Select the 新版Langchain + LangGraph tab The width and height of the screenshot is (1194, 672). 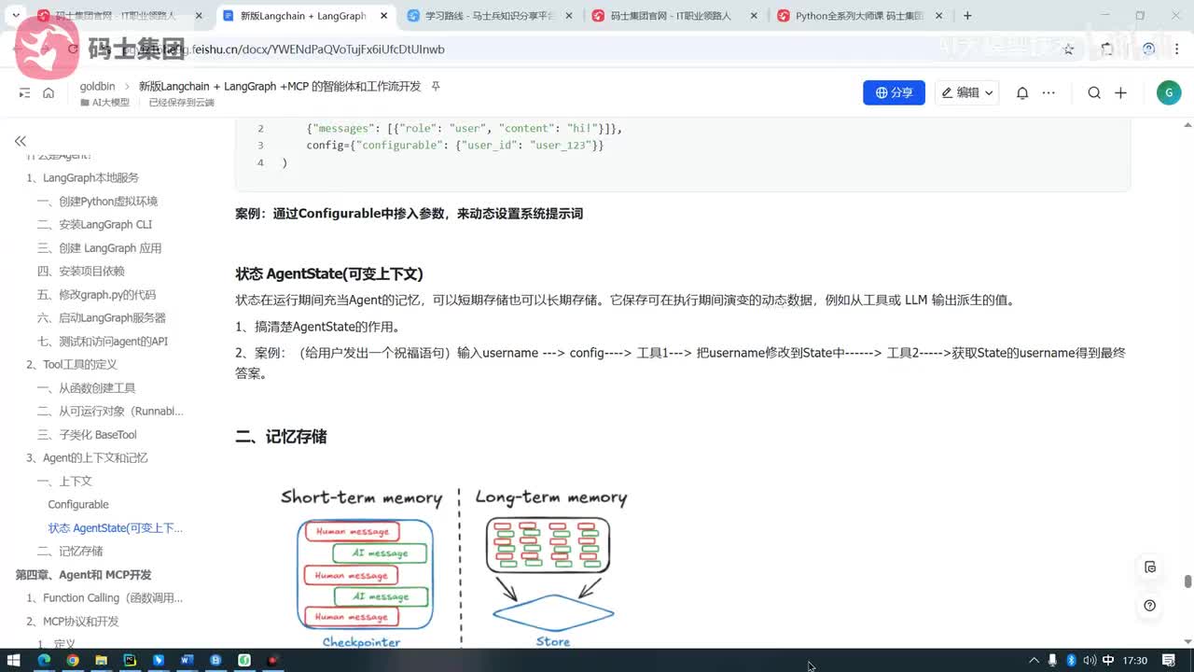click(303, 16)
